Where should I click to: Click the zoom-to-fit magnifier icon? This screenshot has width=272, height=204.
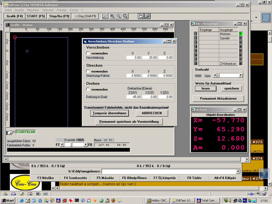click(x=125, y=16)
